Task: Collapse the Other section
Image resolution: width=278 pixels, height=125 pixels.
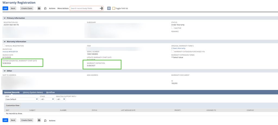Action: pyautogui.click(x=5, y=71)
